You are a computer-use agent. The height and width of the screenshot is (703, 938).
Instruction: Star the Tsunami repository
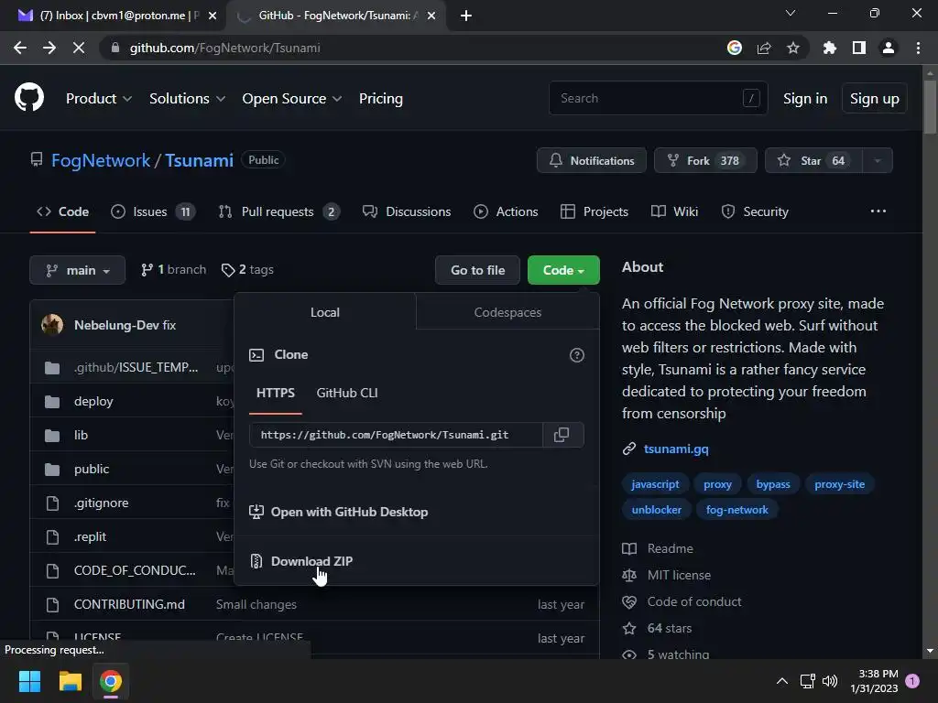[813, 160]
